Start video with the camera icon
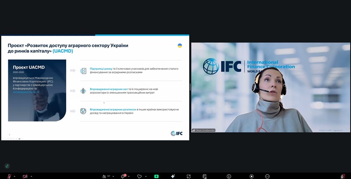Image resolution: width=351 pixels, height=179 pixels. [x=25, y=176]
